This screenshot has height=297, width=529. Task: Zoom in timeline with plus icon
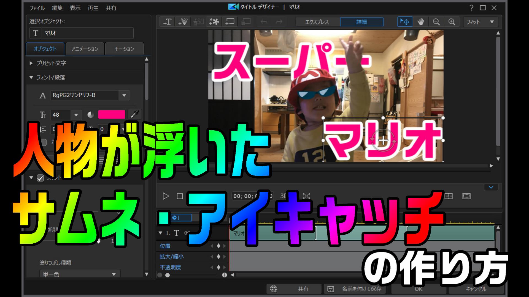coord(224,275)
